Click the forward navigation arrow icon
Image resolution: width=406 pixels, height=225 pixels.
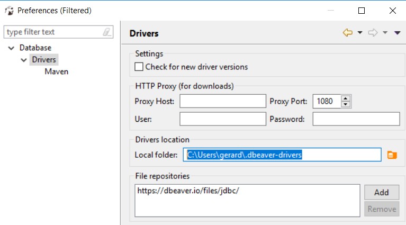pos(373,33)
